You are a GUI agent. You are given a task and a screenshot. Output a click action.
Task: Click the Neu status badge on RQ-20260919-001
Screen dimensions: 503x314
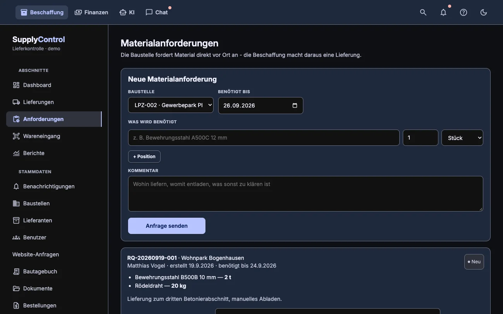474,262
